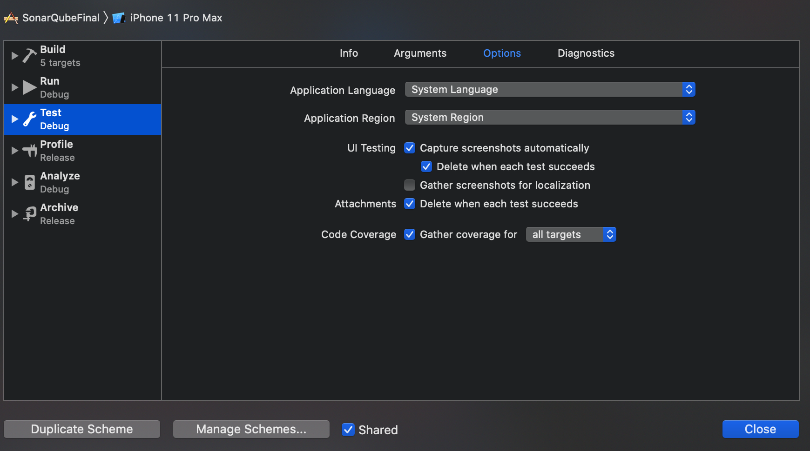Disable Capture screenshots automatically checkbox

click(410, 148)
